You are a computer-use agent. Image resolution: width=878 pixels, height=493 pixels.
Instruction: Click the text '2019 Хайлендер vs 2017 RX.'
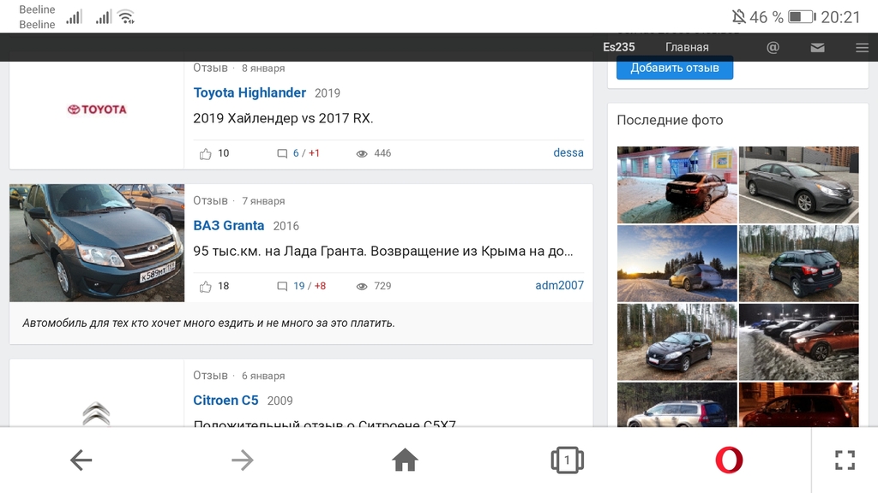coord(283,118)
